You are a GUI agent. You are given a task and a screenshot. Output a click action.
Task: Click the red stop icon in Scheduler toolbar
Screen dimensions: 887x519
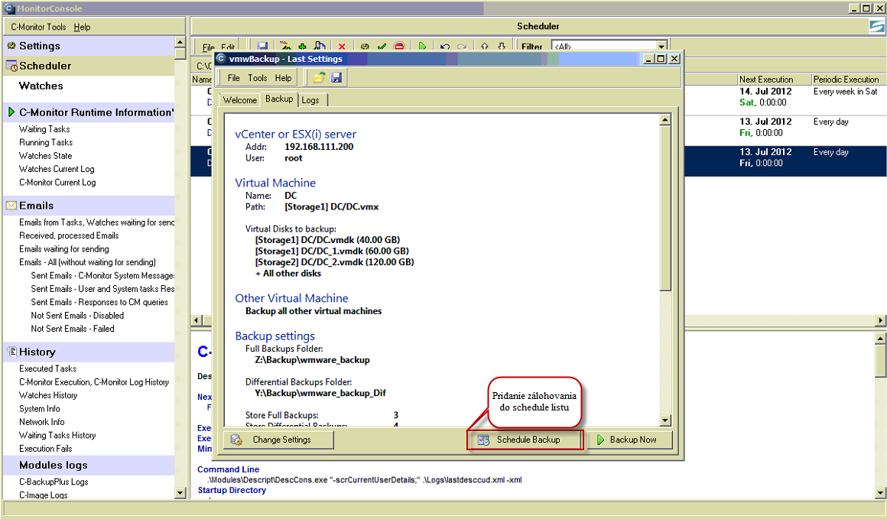pyautogui.click(x=399, y=47)
